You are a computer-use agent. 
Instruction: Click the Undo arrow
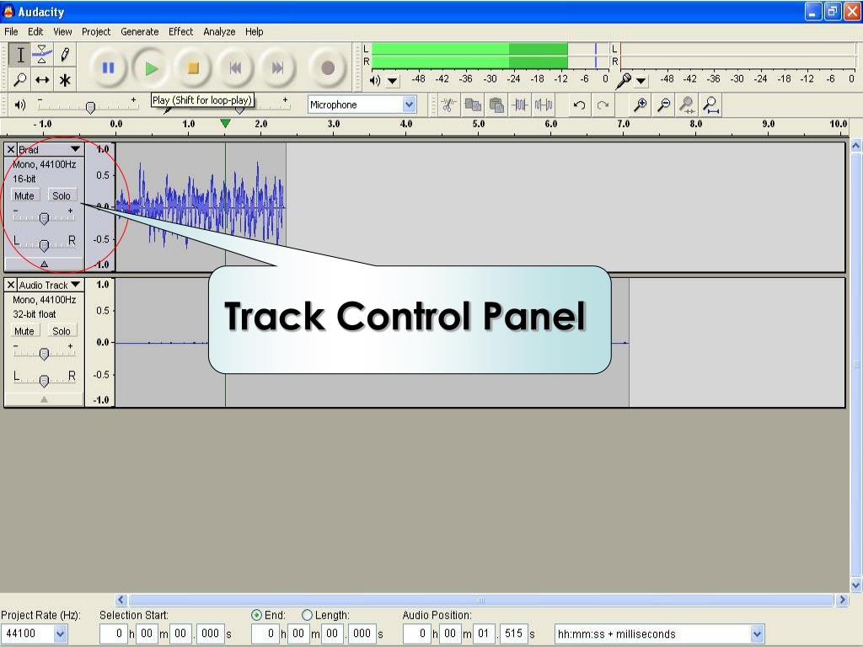pos(579,104)
